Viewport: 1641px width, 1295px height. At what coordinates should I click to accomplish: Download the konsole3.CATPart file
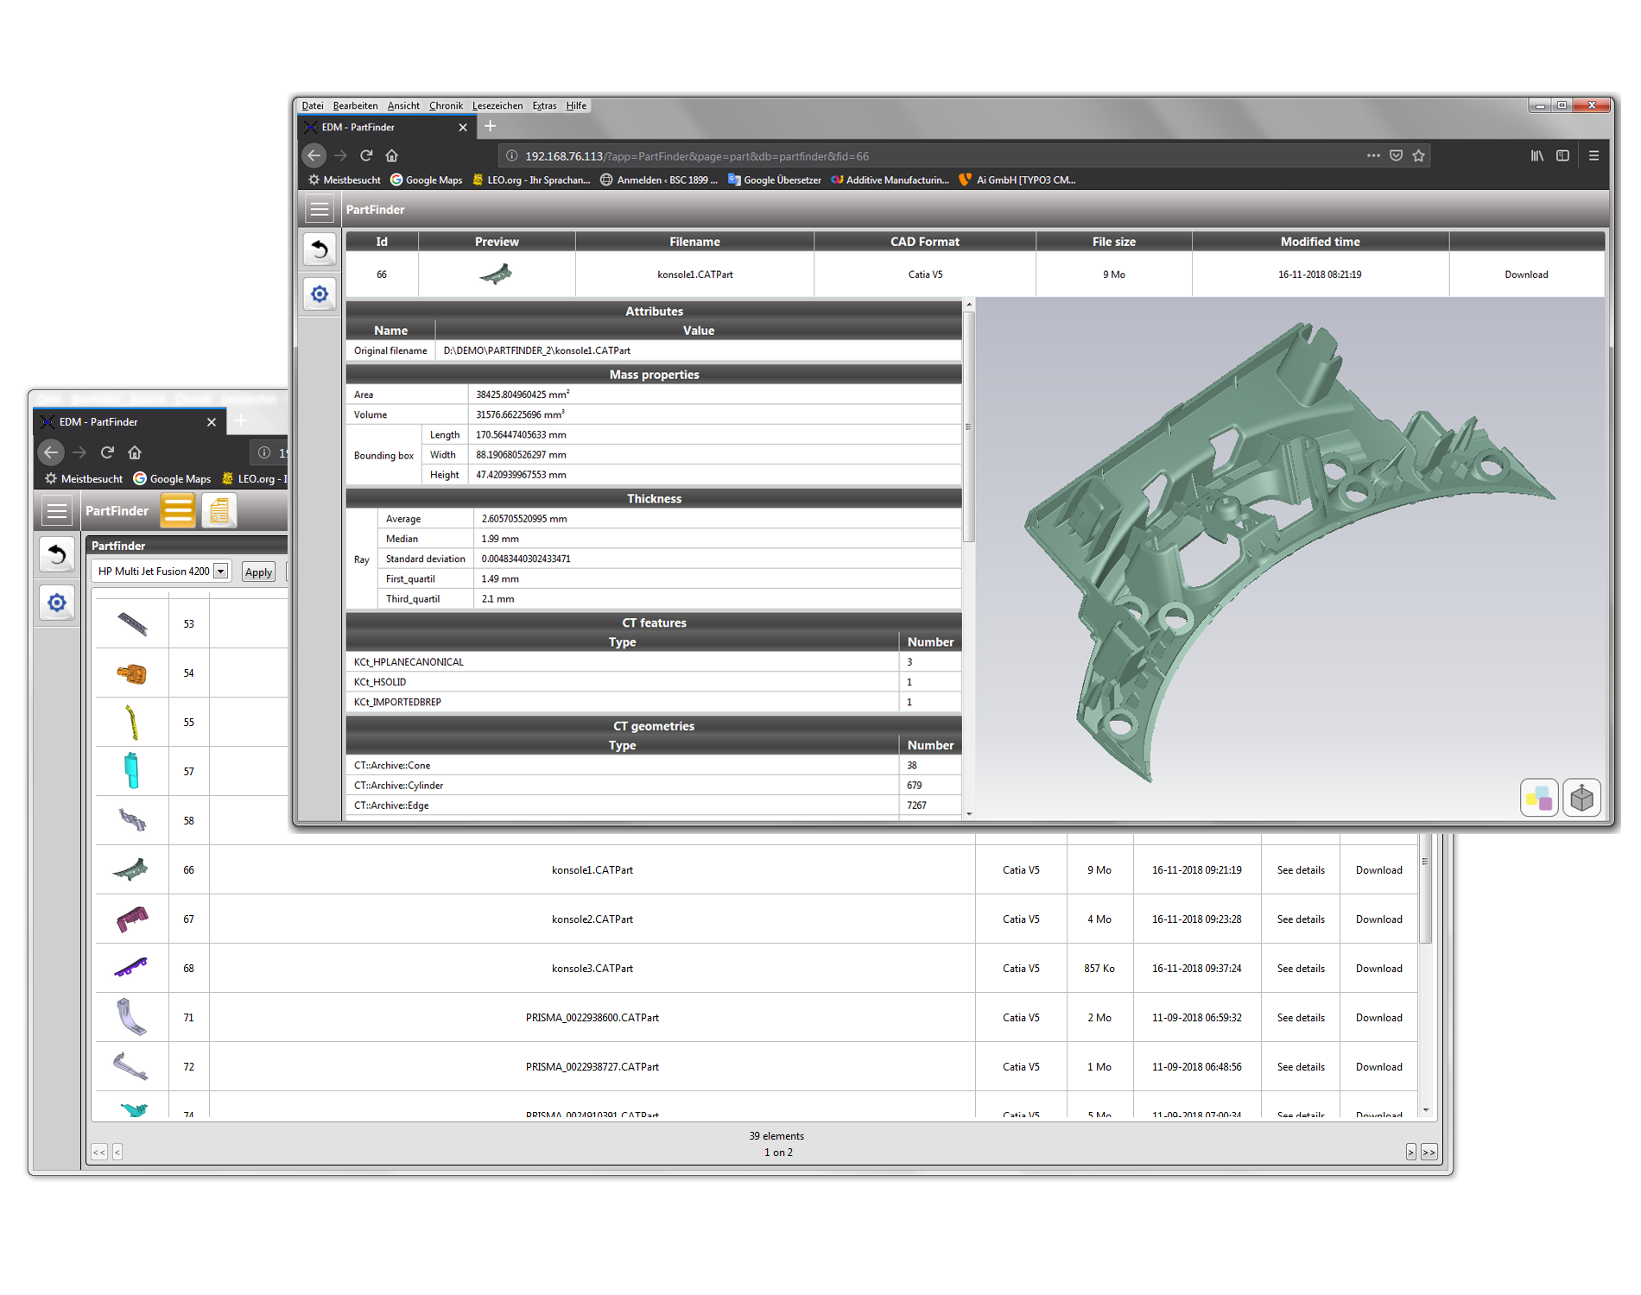pyautogui.click(x=1378, y=969)
